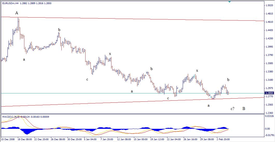The width and height of the screenshot is (275, 142).
Task: Click the '7 Jan 20:00' time axis label
Action: tap(107, 139)
